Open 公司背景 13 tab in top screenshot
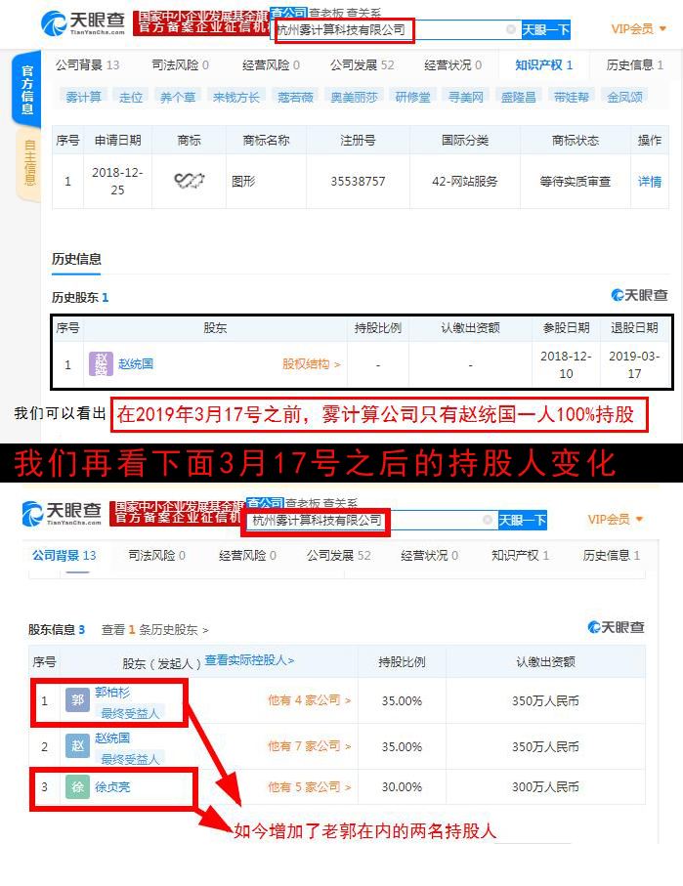Viewport: 683px width, 886px height. coord(88,65)
